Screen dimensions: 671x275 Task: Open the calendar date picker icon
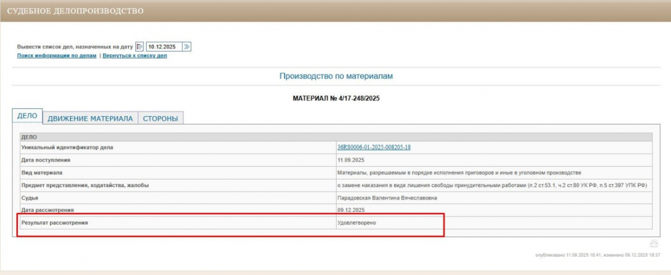coord(140,47)
